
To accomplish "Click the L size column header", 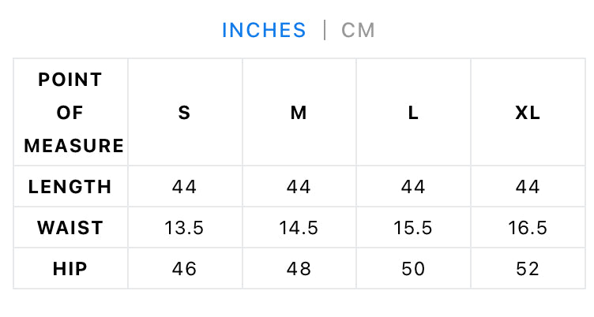I will 413,113.
